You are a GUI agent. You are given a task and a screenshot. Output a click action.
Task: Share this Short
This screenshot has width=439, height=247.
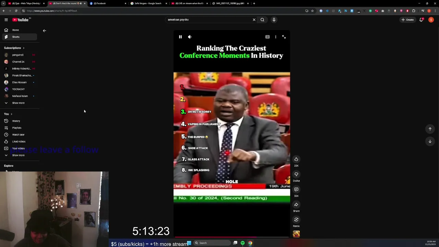pos(296,204)
